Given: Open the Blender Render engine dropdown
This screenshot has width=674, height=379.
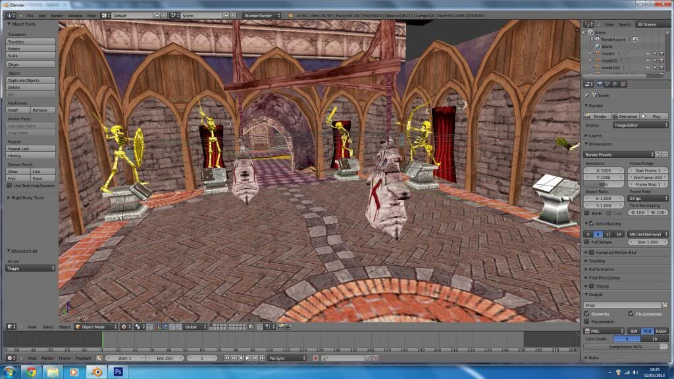Looking at the screenshot, I should click(x=262, y=16).
